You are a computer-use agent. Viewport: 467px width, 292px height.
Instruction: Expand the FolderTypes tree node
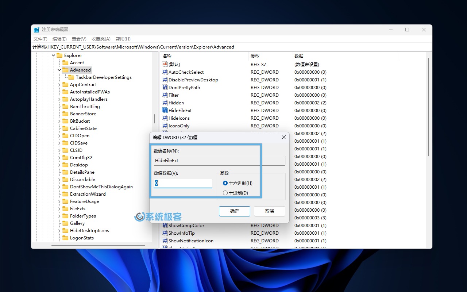(59, 216)
